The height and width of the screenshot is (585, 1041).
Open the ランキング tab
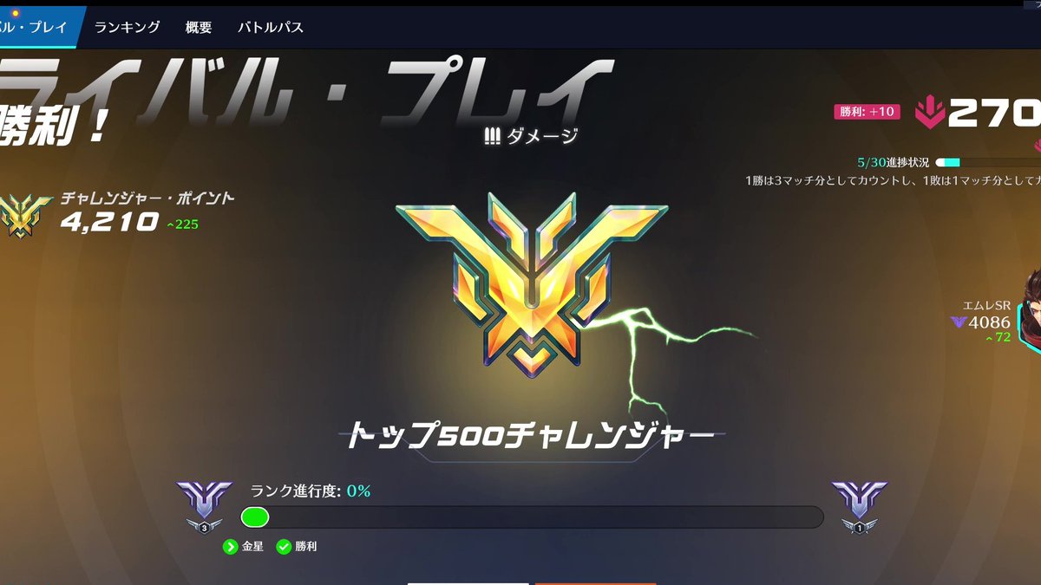point(128,27)
